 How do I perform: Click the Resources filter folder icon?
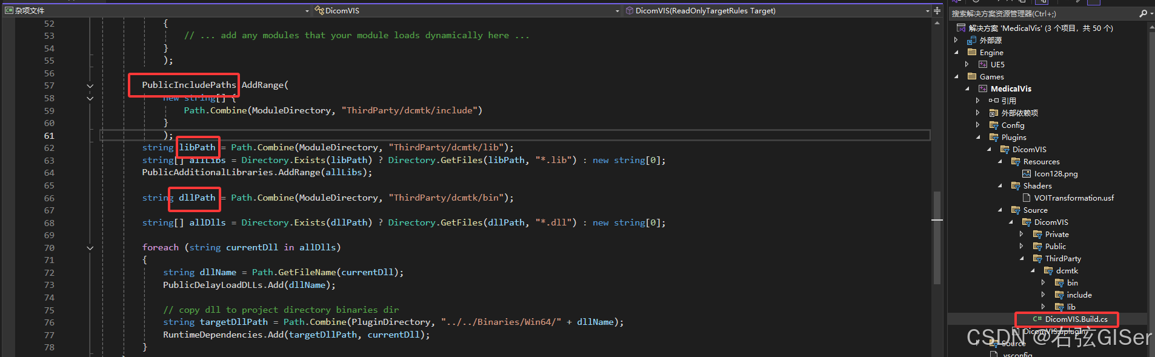pos(1015,161)
